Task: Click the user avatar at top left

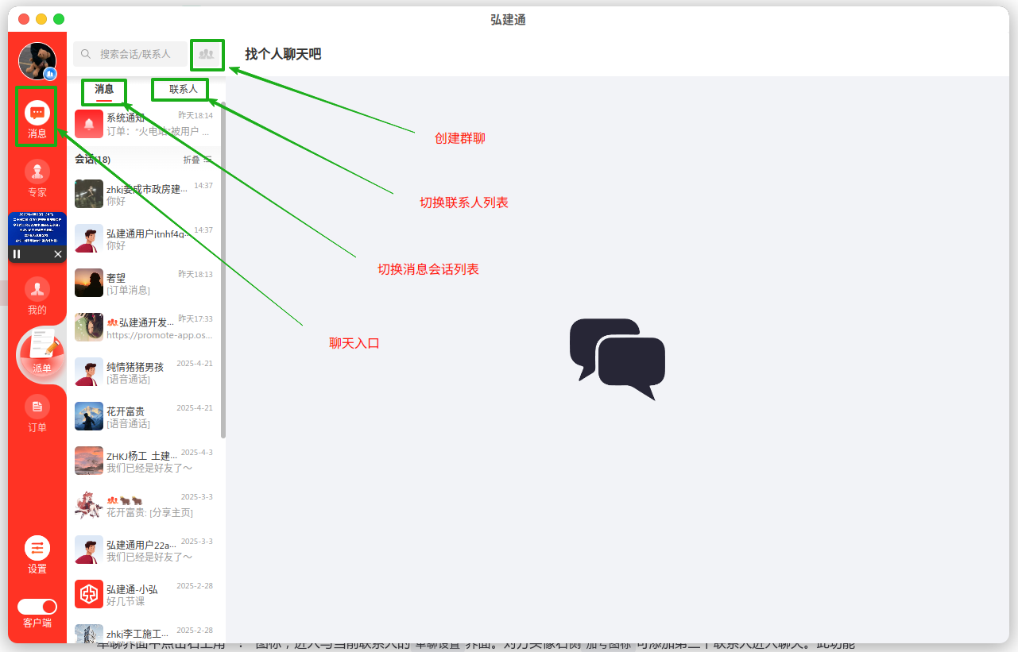Action: 37,61
